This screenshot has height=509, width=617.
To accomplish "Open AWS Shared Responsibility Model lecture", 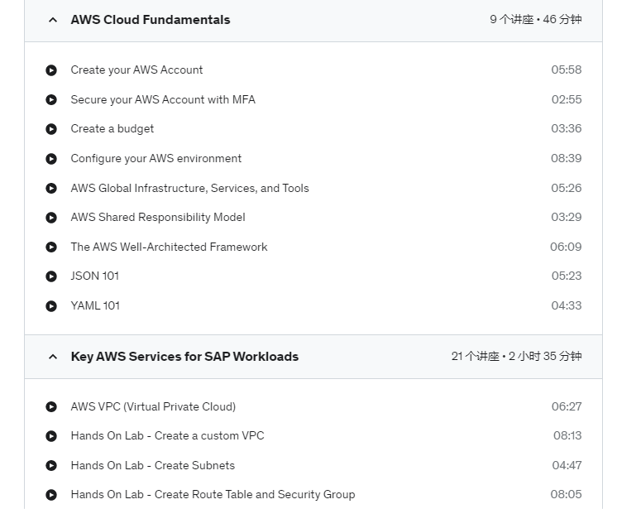I will 158,218.
